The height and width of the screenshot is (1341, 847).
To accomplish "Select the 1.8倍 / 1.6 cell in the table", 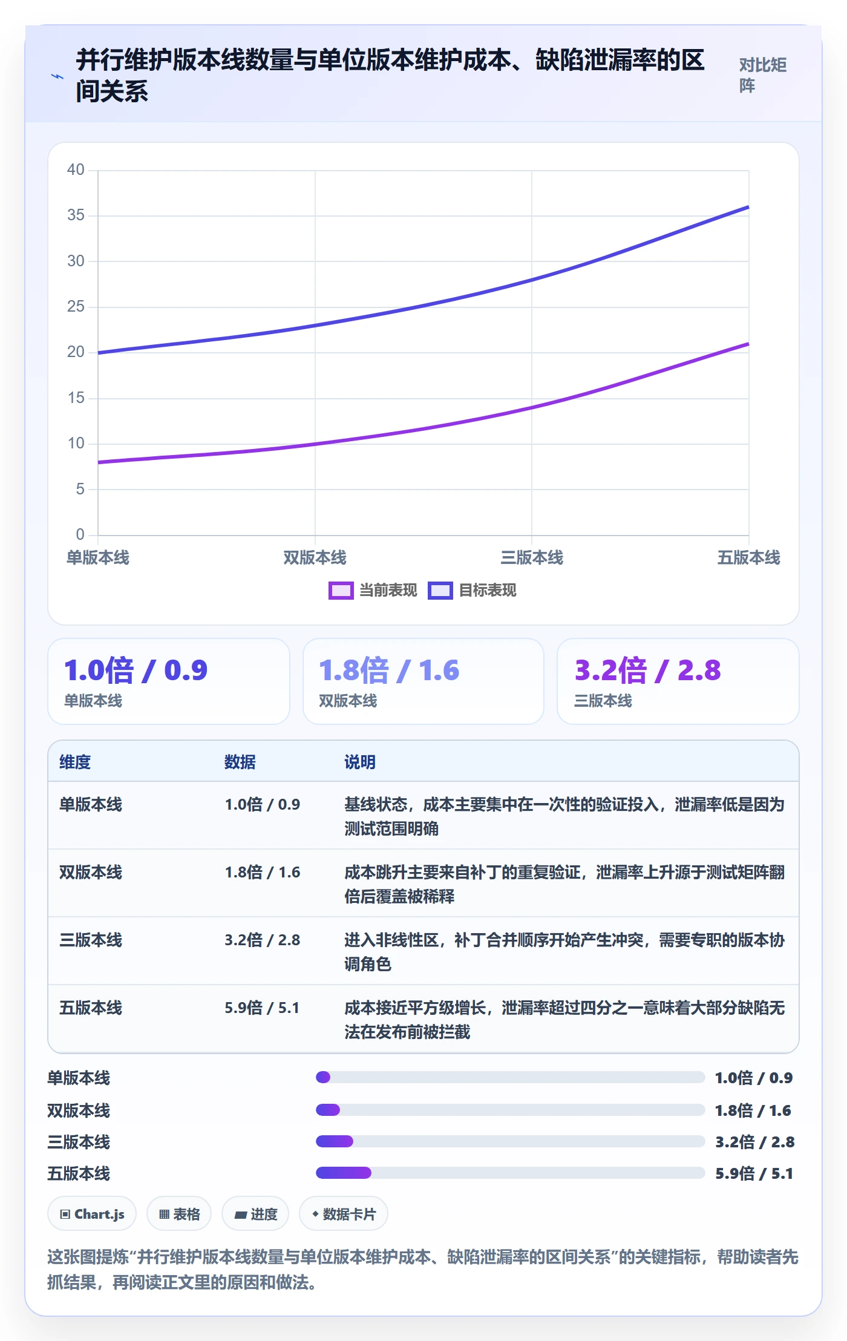I will pyautogui.click(x=262, y=872).
